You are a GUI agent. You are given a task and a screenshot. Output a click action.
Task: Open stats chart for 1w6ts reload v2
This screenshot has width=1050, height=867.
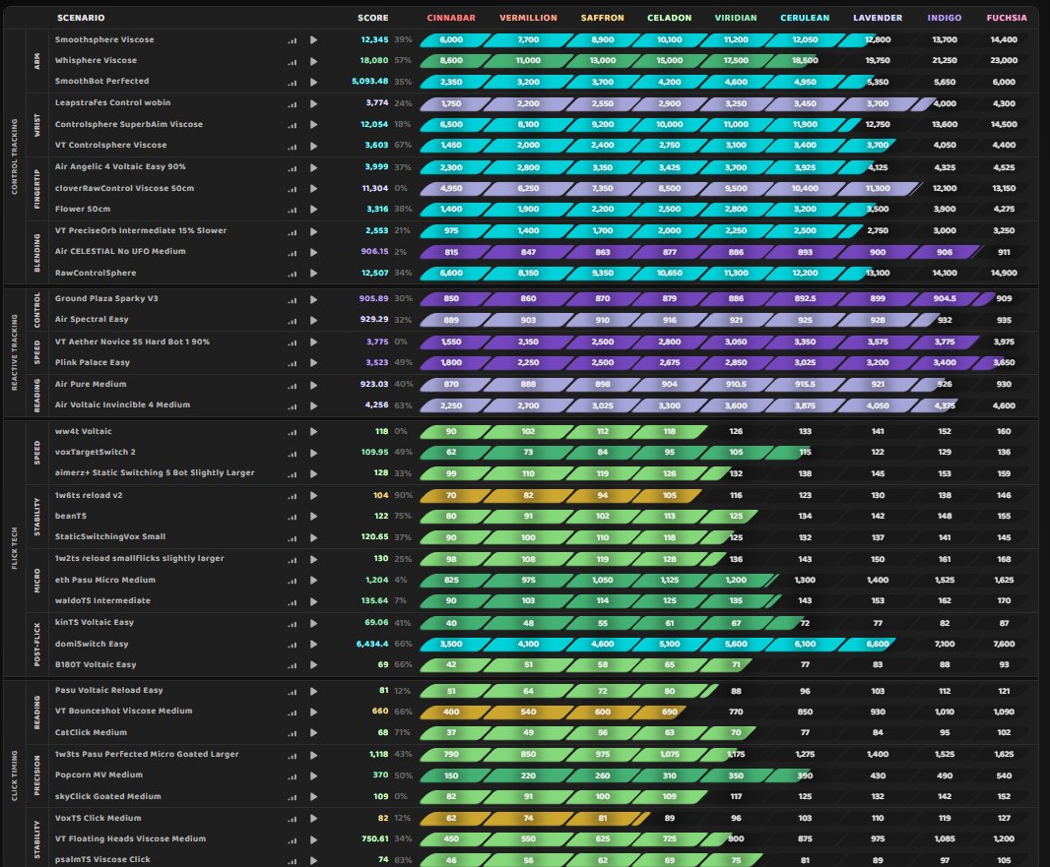[292, 496]
